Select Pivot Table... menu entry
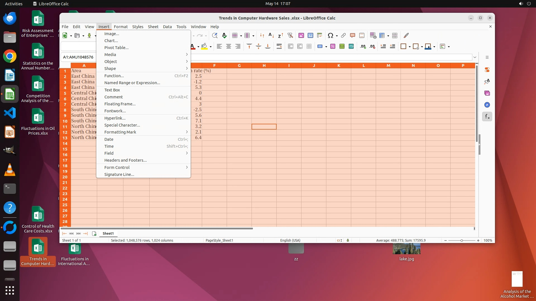Viewport: 536px width, 301px height. point(116,48)
